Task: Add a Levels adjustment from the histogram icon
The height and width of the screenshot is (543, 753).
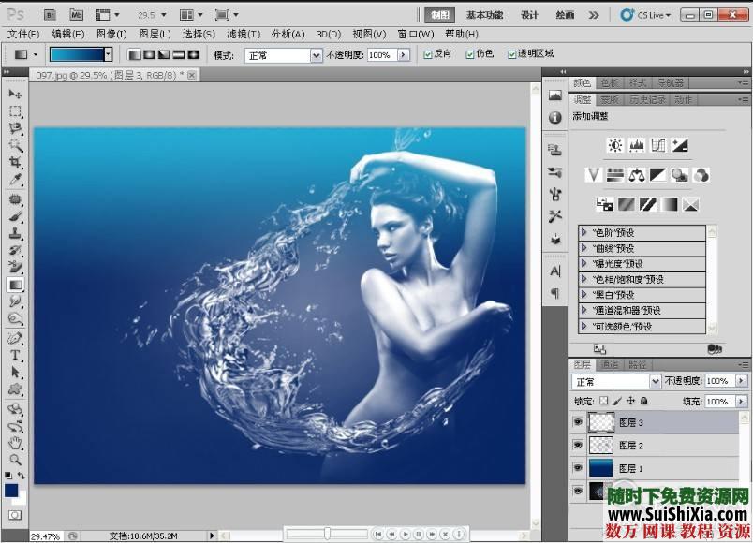Action: pyautogui.click(x=637, y=145)
